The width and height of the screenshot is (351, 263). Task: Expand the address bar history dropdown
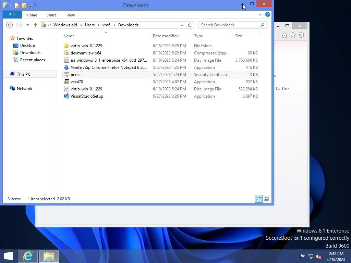tap(182, 25)
